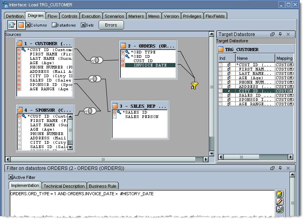Pin the Target Datastore panel

[280, 34]
